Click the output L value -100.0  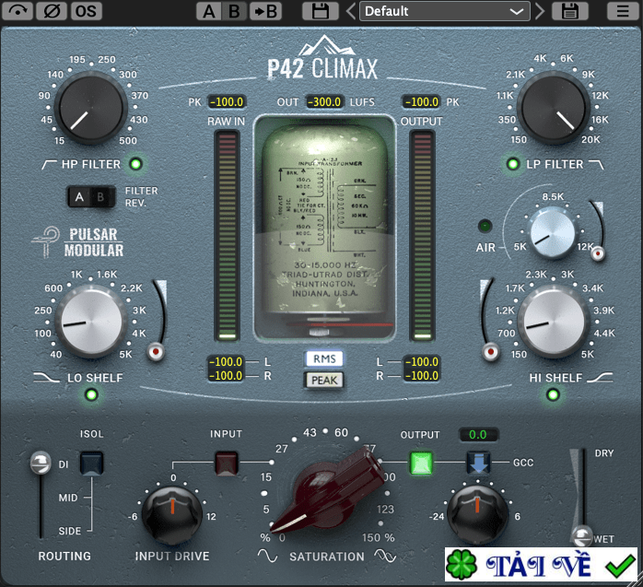[x=422, y=362]
